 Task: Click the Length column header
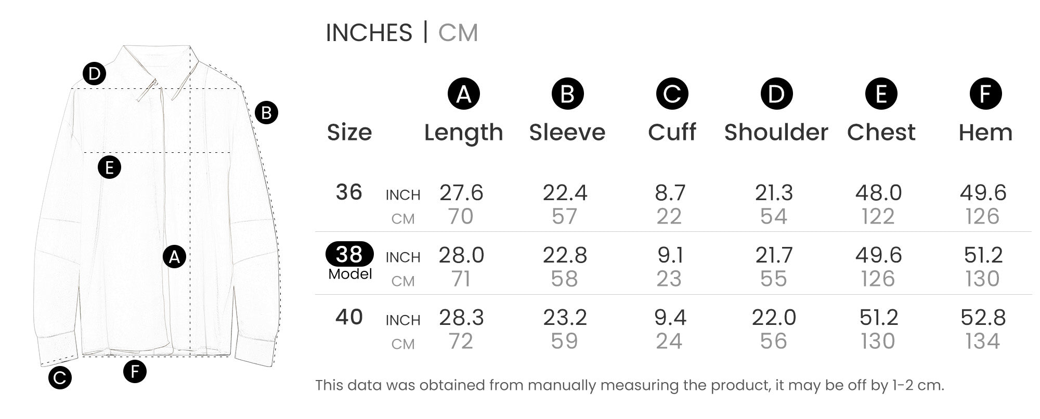click(463, 133)
